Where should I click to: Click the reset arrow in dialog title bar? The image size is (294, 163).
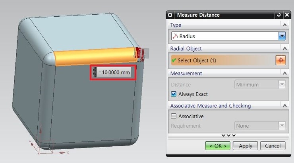pos(278,15)
